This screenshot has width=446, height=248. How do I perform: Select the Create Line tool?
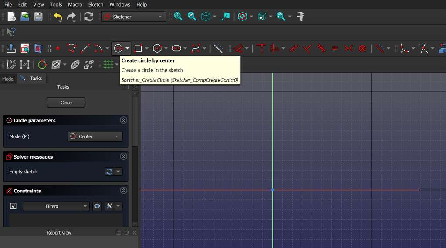[x=85, y=48]
